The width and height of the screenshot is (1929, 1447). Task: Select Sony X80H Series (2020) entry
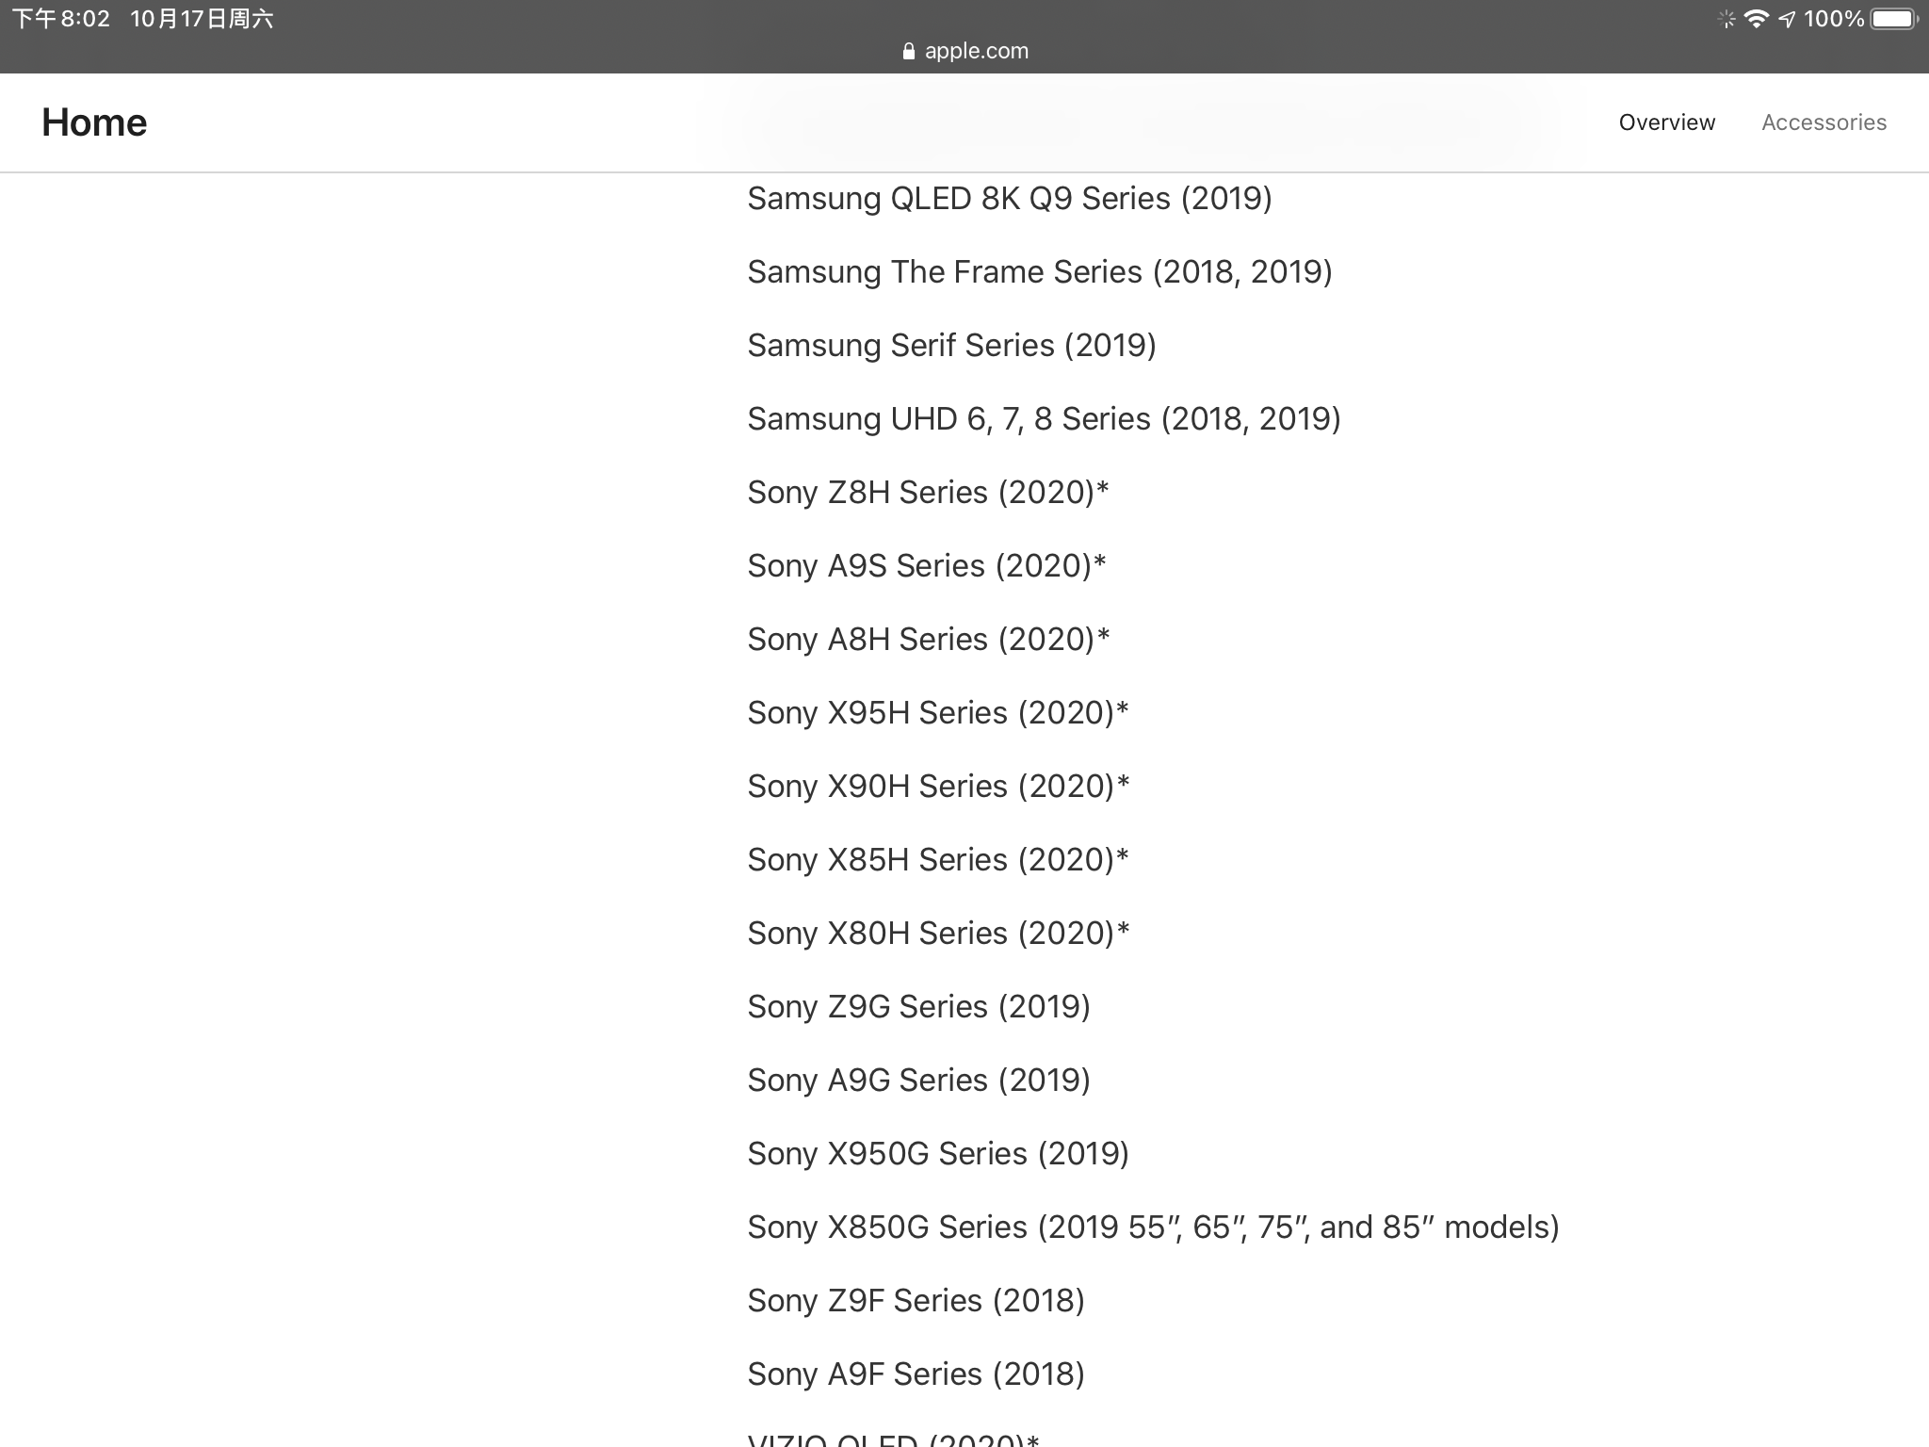937,934
